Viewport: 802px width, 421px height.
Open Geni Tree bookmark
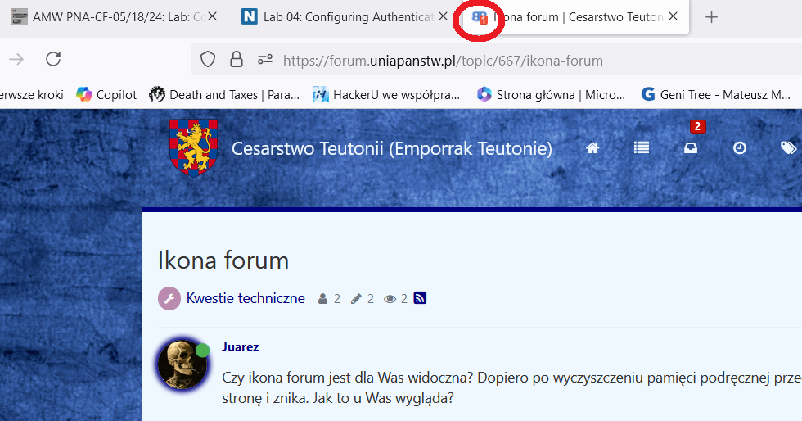pyautogui.click(x=716, y=95)
